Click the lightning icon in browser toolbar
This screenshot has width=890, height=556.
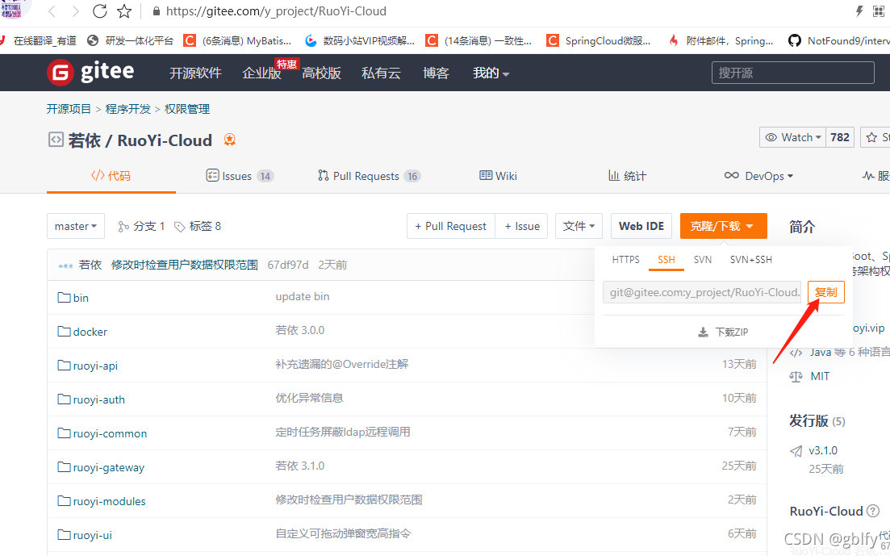tap(859, 11)
